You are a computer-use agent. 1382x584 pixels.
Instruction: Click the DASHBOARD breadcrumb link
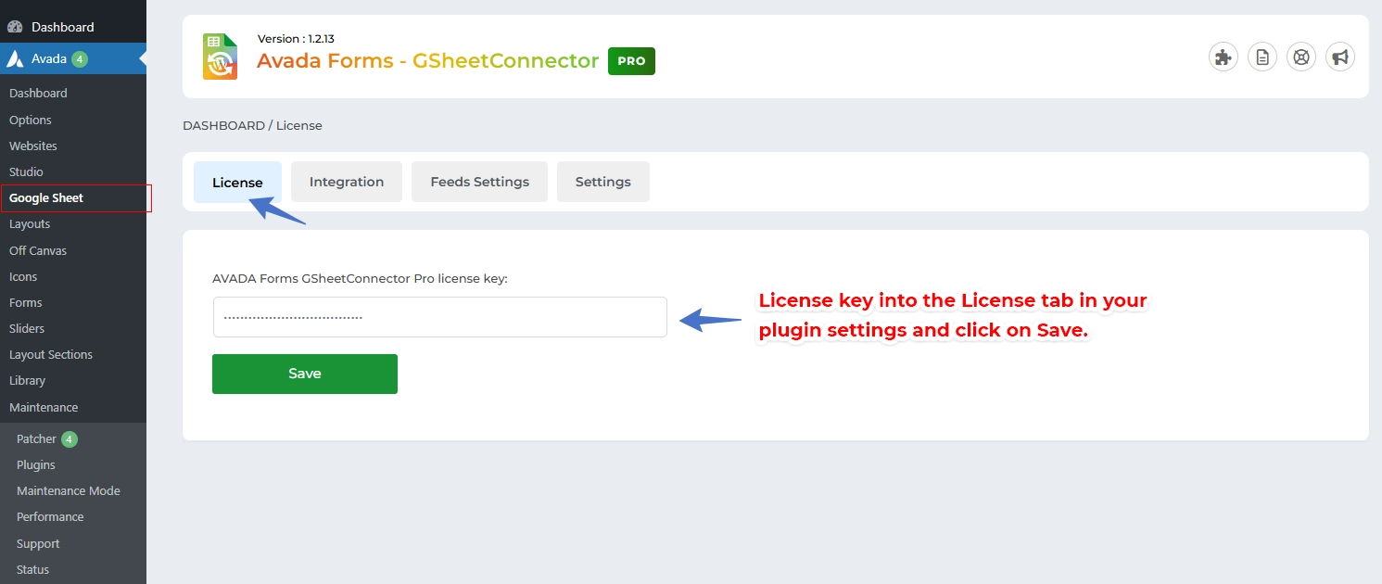coord(223,125)
